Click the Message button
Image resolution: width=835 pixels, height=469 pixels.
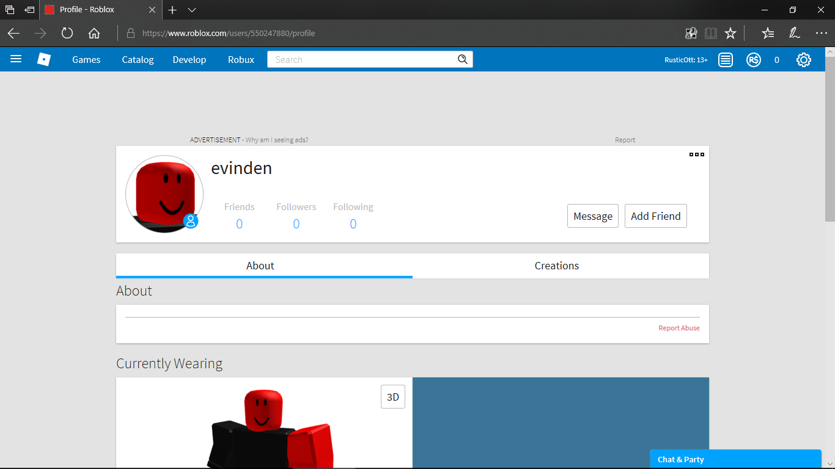coord(592,216)
